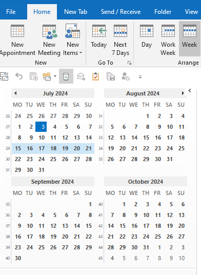Choose October 1 in mini calendar
Viewport: 201px width, 275px height.
click(x=124, y=204)
